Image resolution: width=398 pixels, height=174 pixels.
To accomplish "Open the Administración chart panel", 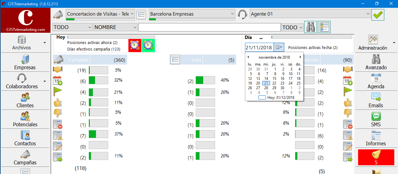I will [373, 43].
